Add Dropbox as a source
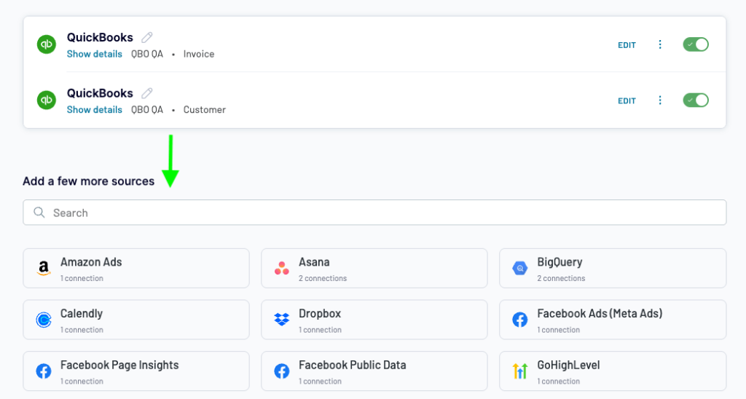The width and height of the screenshot is (746, 399). point(374,320)
